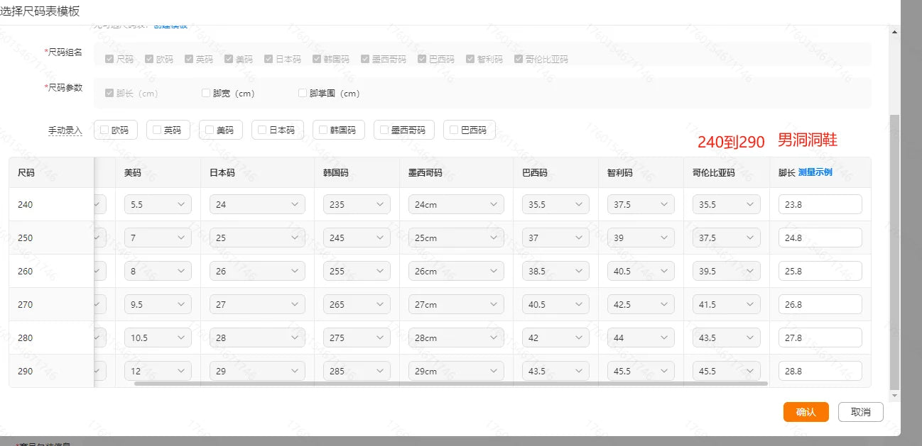922x446 pixels.
Task: Open 哥伦比亚码 dropdown showing 35.5
Action: coord(726,204)
